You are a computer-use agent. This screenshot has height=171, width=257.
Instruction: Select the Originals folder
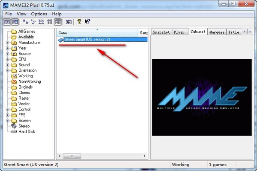(x=26, y=87)
